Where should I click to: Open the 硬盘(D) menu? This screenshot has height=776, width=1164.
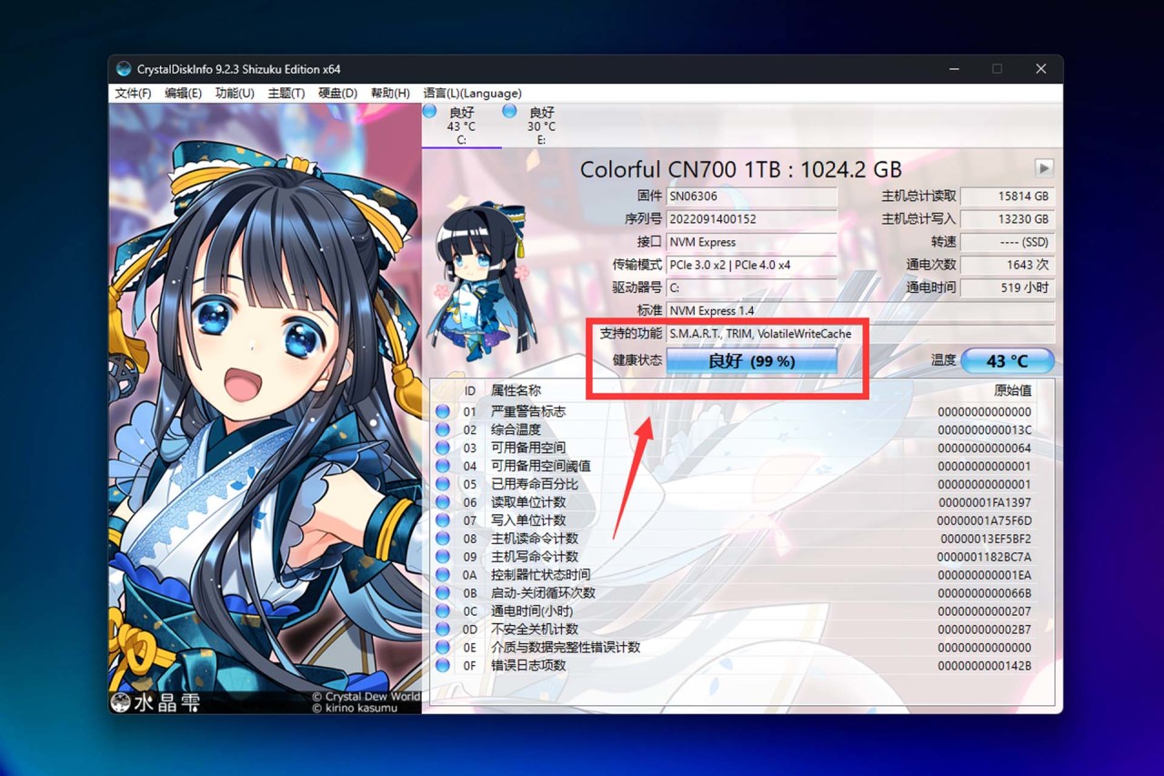coord(338,93)
